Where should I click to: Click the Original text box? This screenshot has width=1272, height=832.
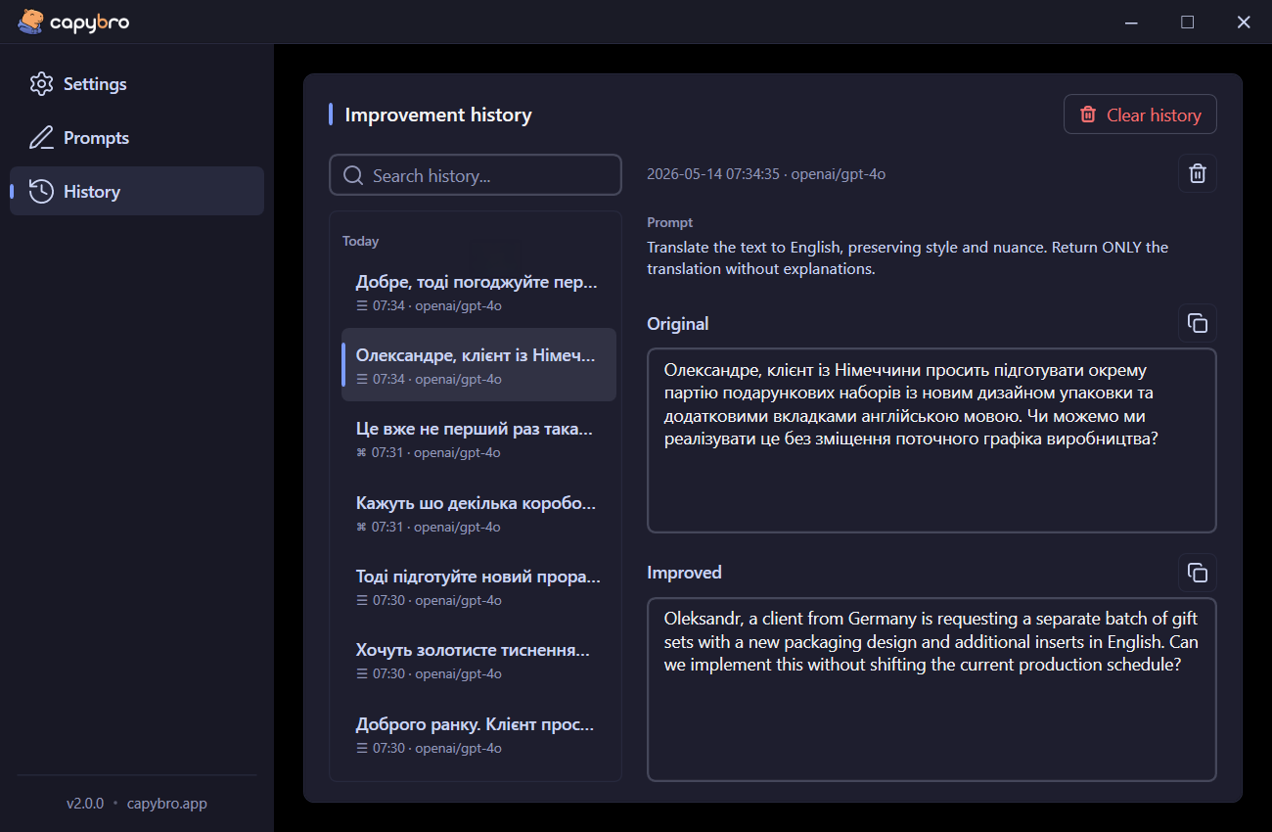coord(931,440)
